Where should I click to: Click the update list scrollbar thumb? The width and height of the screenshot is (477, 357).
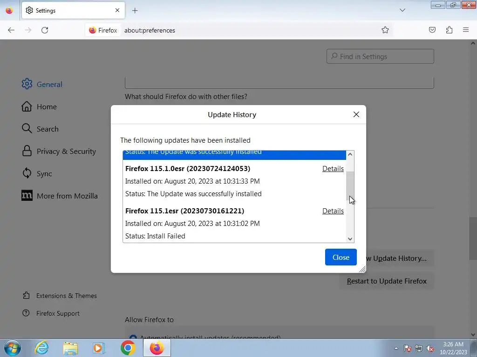[x=350, y=186]
